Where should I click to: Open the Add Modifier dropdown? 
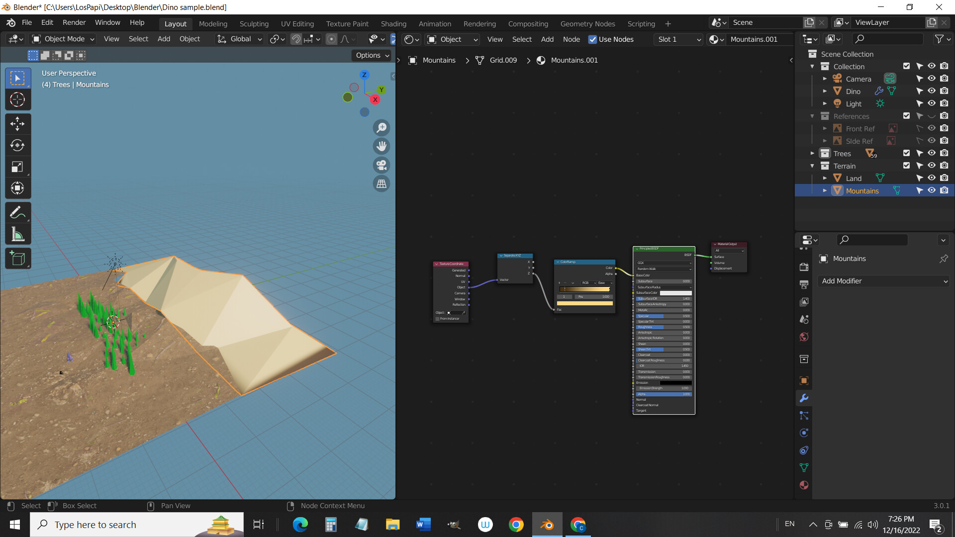[883, 281]
